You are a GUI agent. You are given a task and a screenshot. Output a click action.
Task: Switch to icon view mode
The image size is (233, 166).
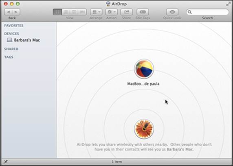click(57, 12)
